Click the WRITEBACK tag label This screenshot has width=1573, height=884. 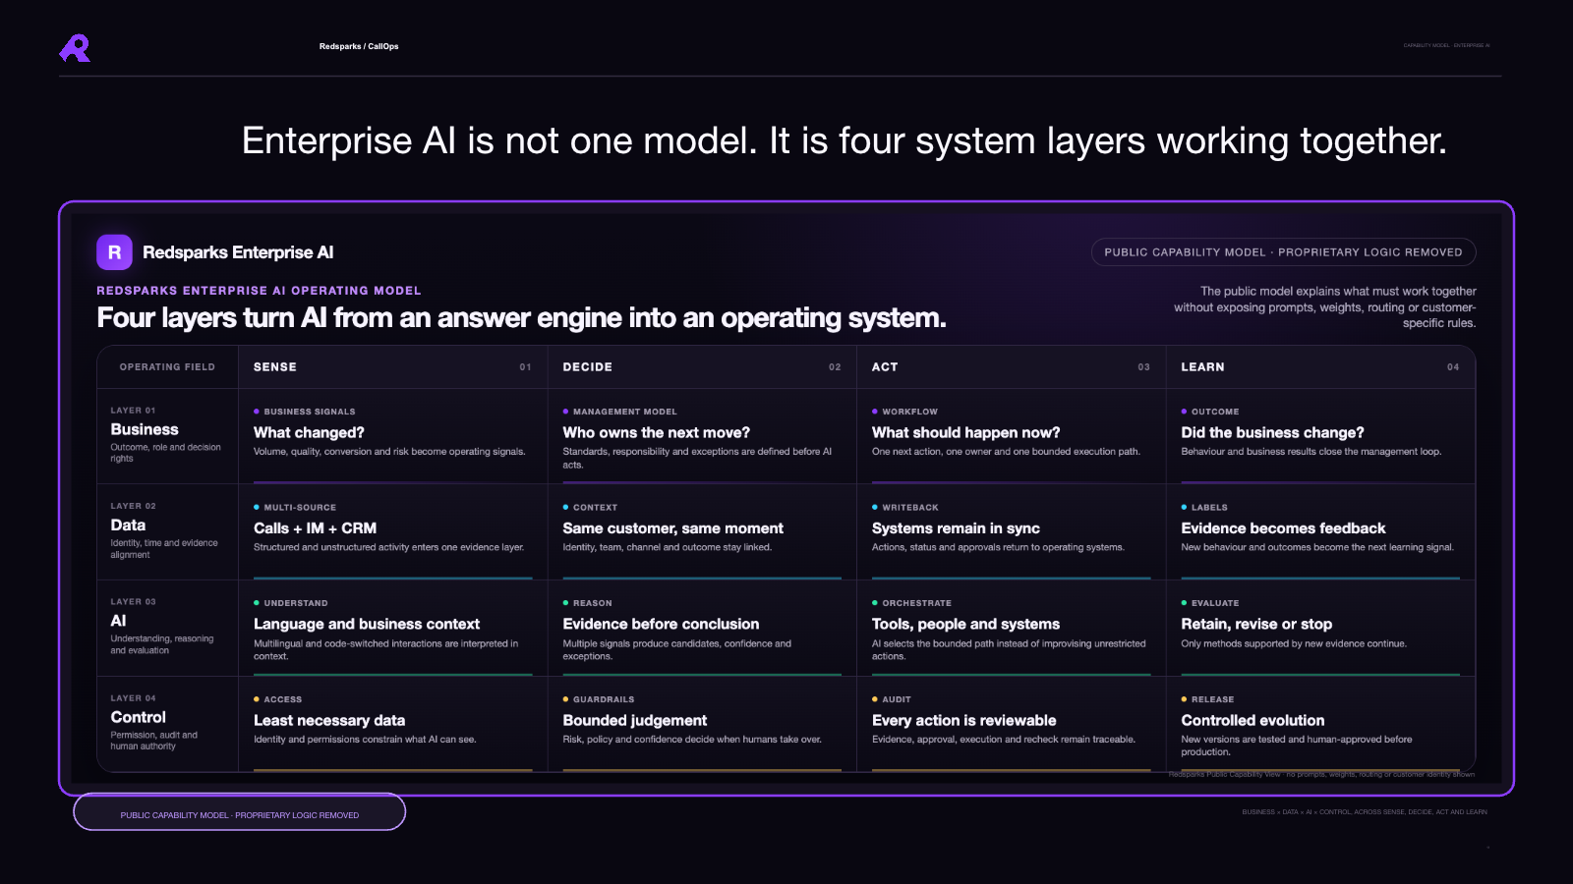pos(910,508)
